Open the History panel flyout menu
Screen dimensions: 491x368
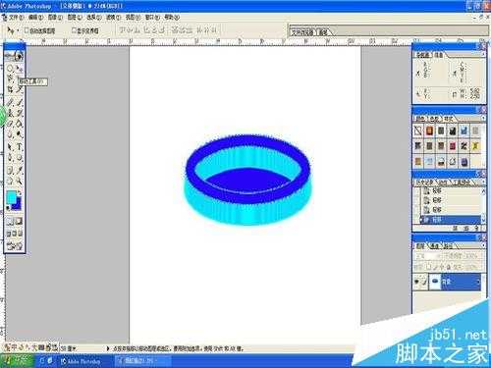click(x=483, y=182)
